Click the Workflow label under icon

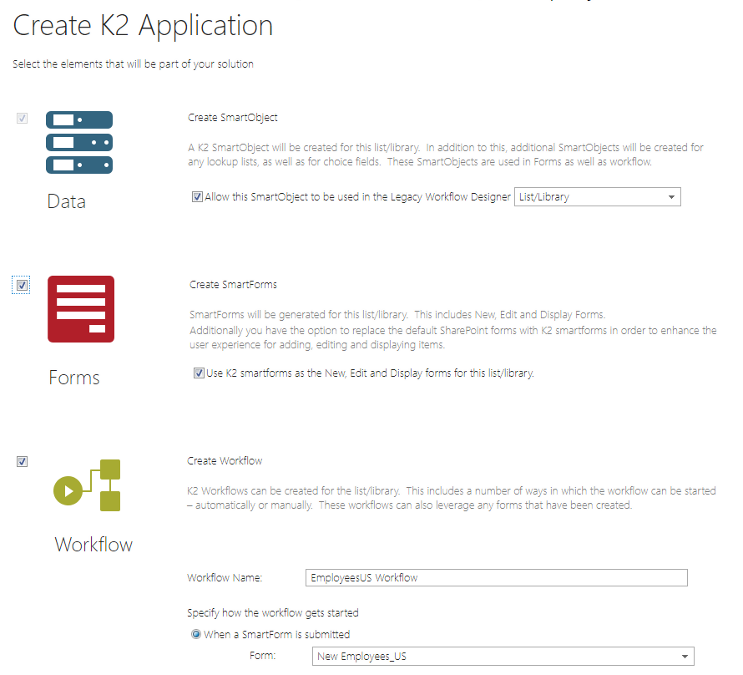[94, 544]
